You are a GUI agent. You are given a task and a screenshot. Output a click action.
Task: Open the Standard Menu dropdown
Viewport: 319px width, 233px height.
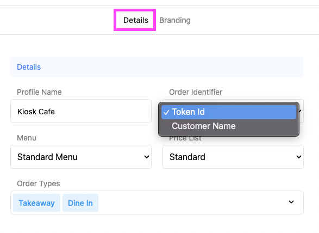click(81, 157)
